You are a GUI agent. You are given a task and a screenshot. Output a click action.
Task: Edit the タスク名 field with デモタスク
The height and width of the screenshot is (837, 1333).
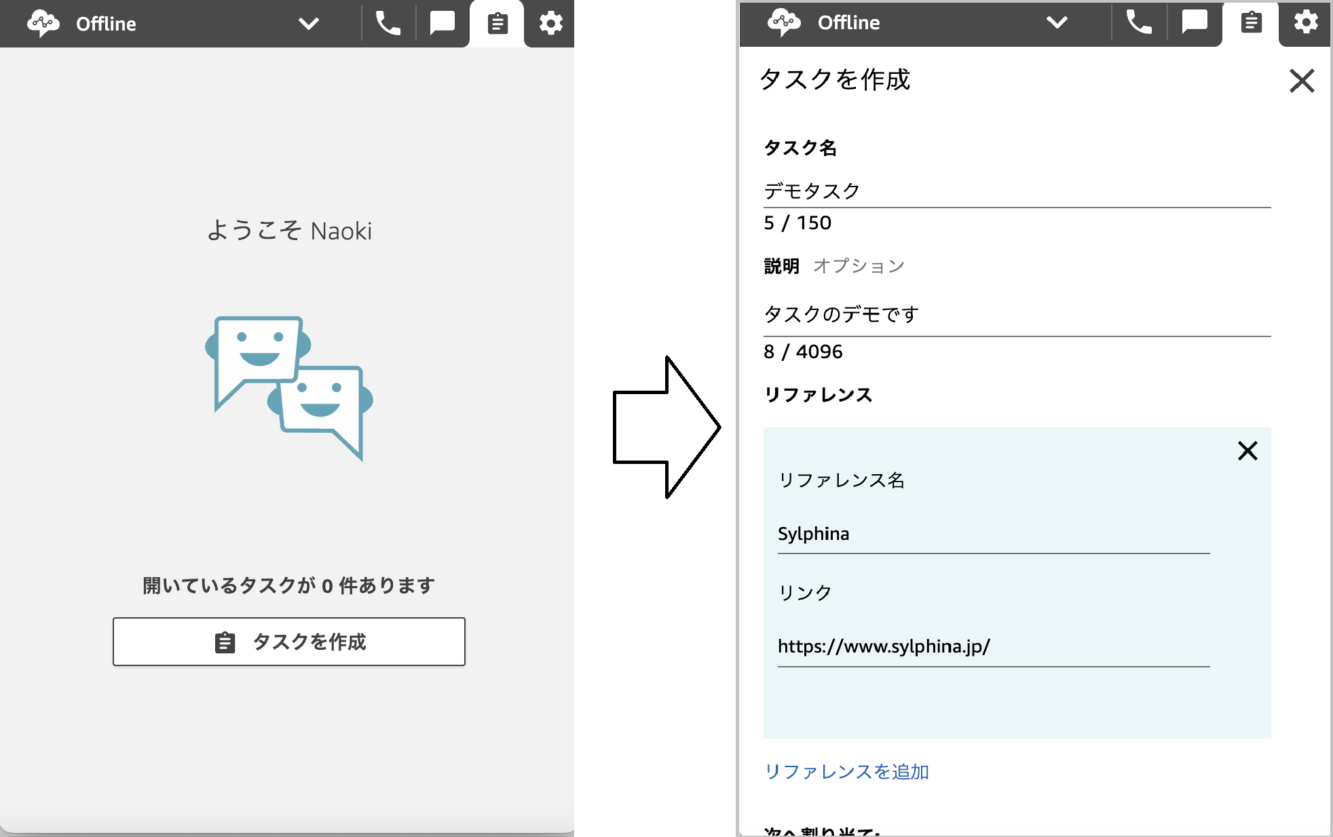[1017, 191]
